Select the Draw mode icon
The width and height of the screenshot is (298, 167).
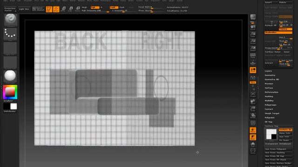pyautogui.click(x=56, y=9)
